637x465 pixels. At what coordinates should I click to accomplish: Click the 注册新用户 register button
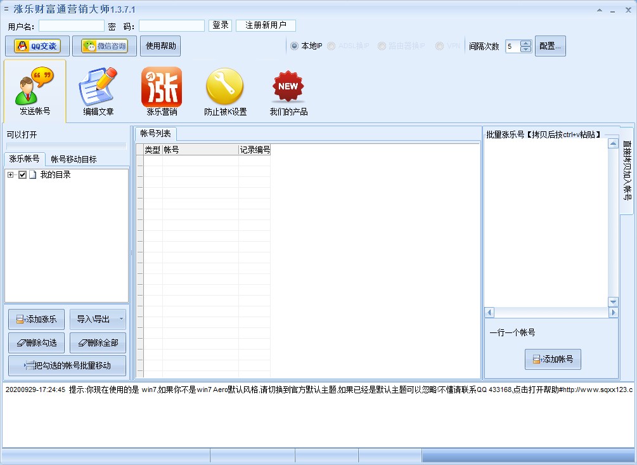266,25
